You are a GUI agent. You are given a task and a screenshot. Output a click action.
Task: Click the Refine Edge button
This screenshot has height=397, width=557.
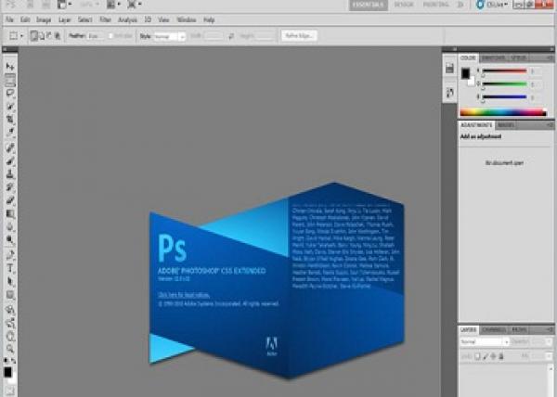tap(299, 36)
